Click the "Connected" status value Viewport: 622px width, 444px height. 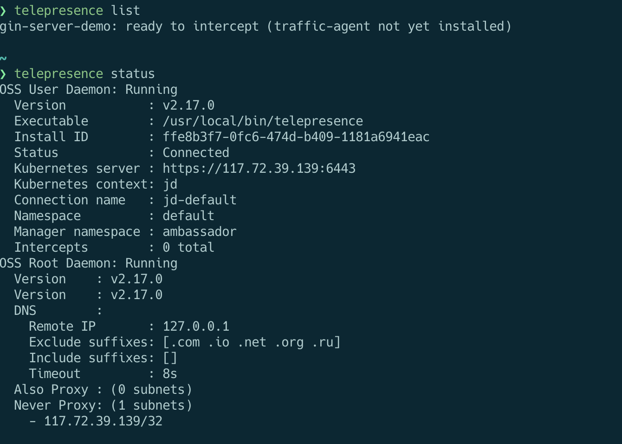196,153
